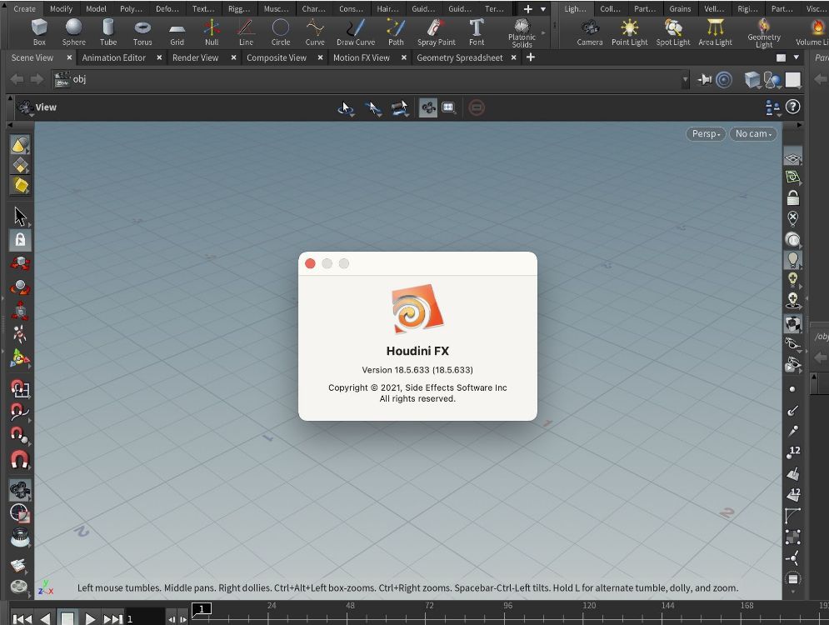Expand more Create shelf tools arrow

pos(544,32)
